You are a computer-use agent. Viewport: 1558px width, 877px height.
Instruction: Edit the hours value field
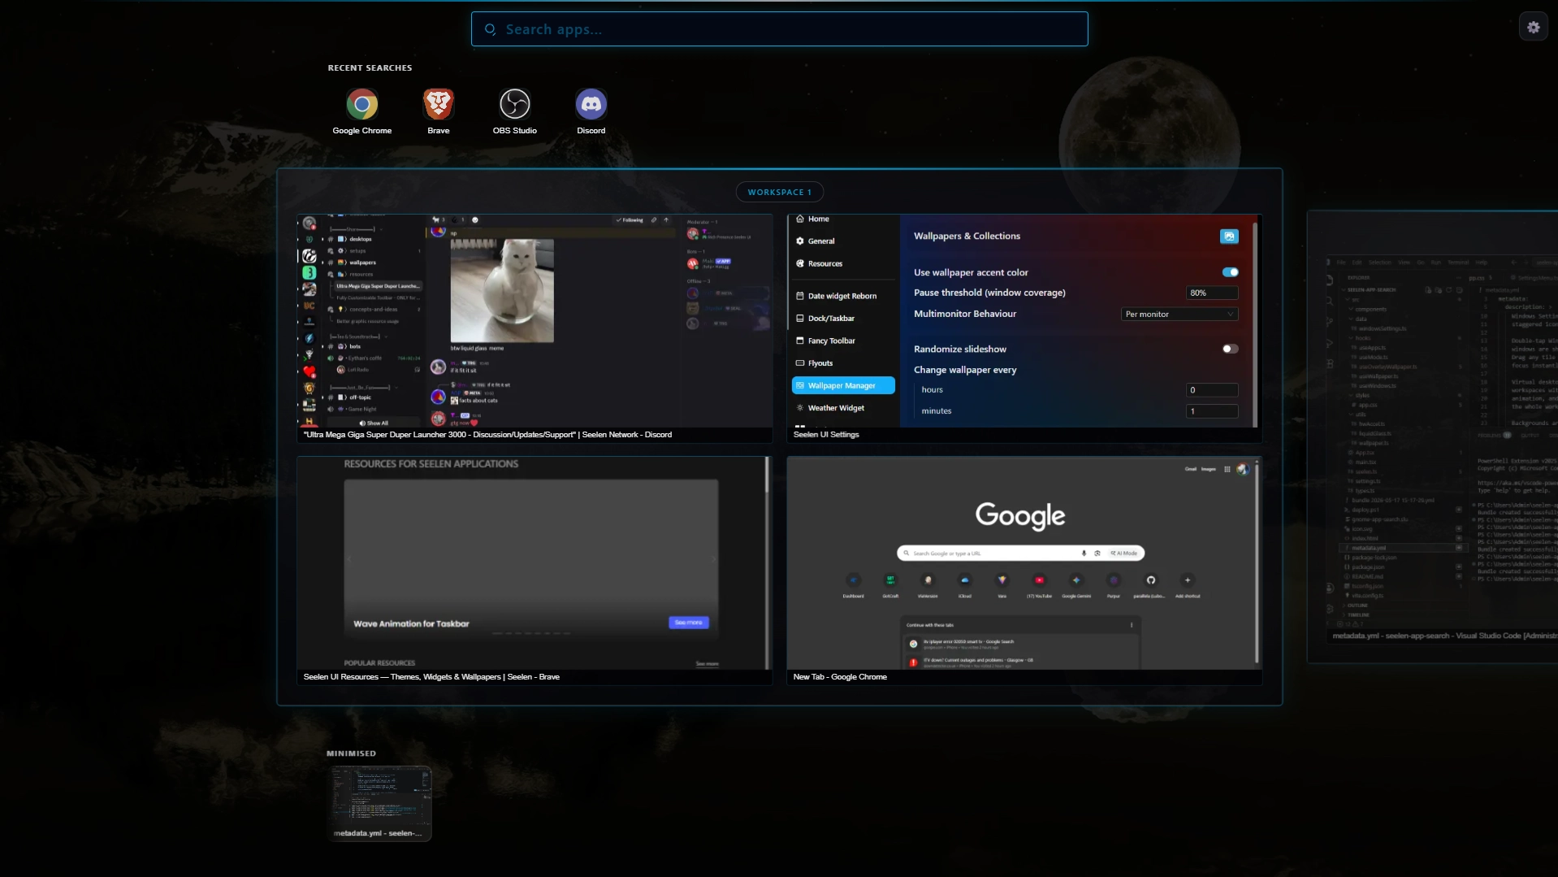click(1211, 390)
